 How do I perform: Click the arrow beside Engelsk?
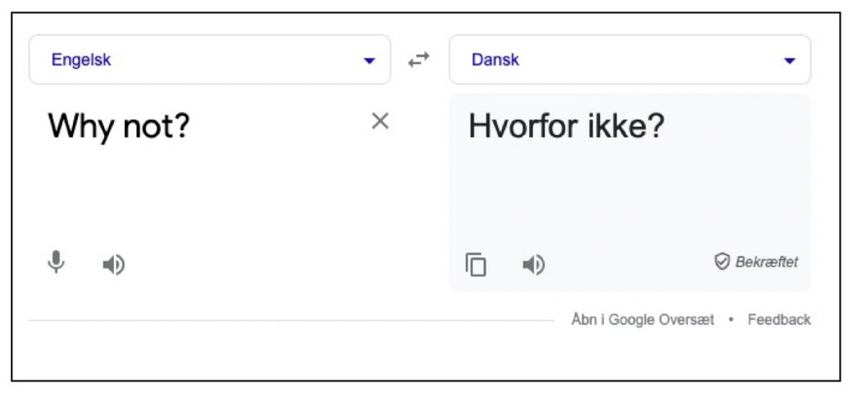(369, 61)
